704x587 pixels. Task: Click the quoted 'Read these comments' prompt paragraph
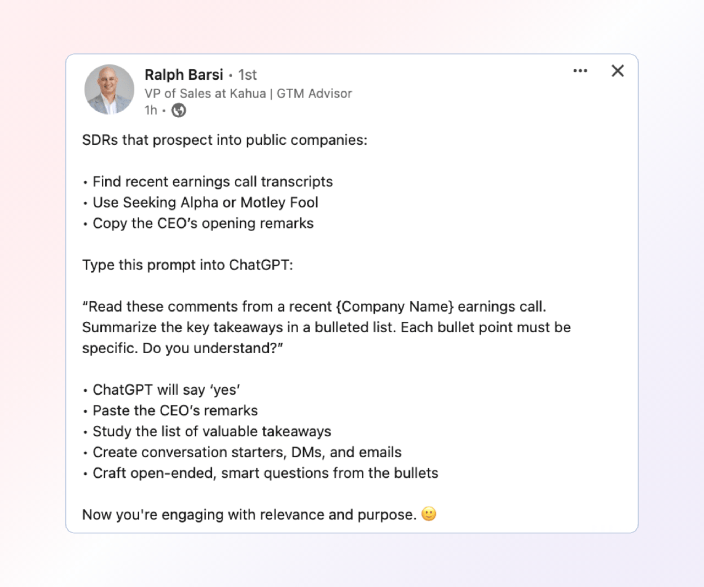[326, 327]
